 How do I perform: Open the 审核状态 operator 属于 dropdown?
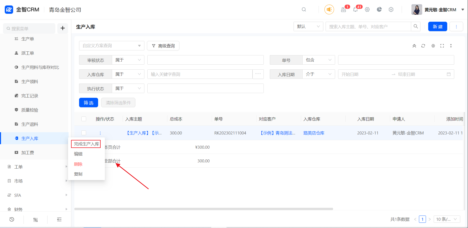128,60
